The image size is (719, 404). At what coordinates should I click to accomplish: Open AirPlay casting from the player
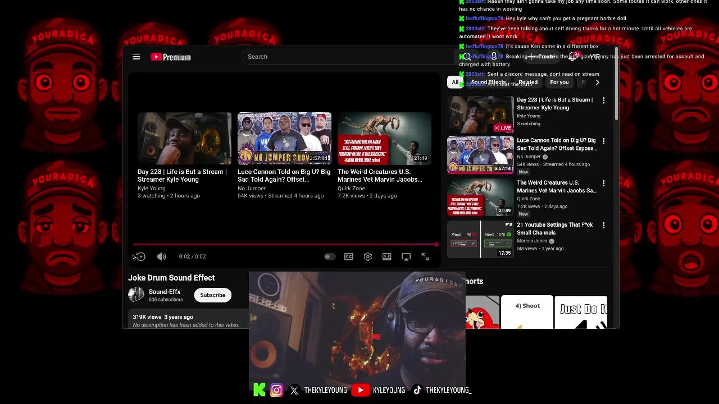tap(406, 256)
